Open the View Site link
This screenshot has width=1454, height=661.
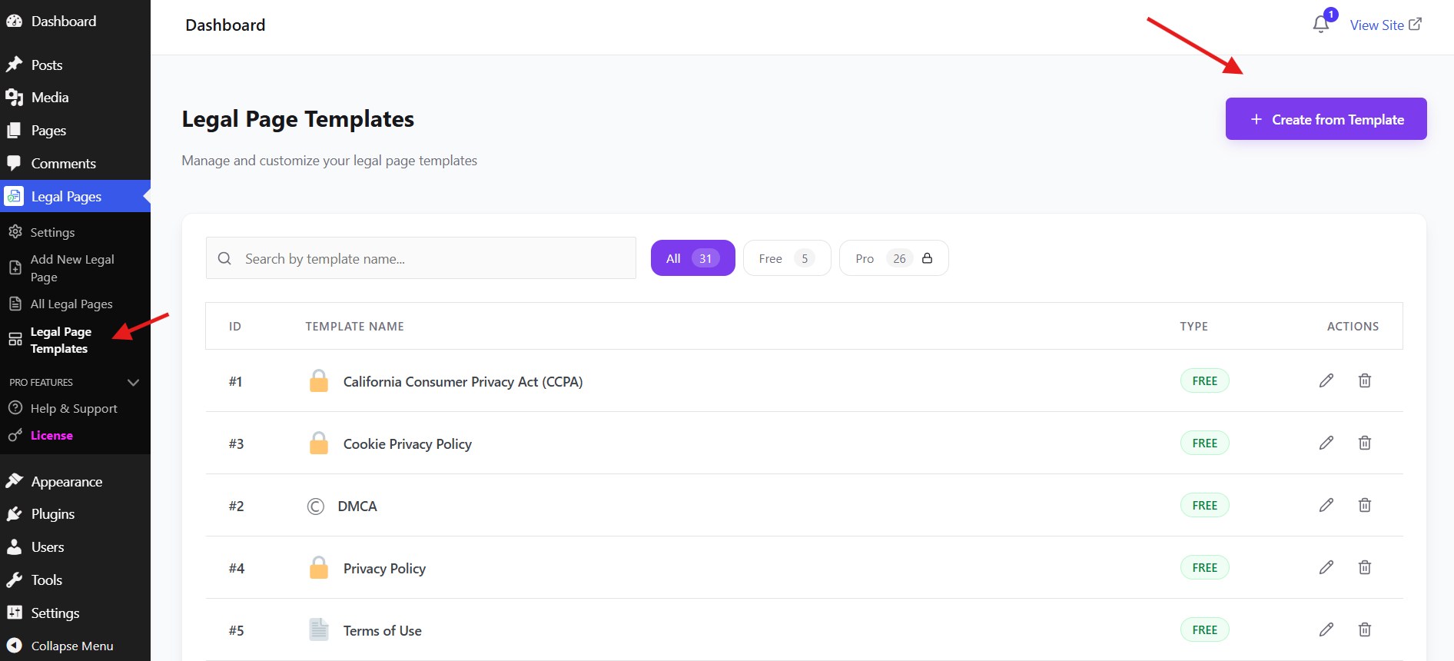(1386, 25)
